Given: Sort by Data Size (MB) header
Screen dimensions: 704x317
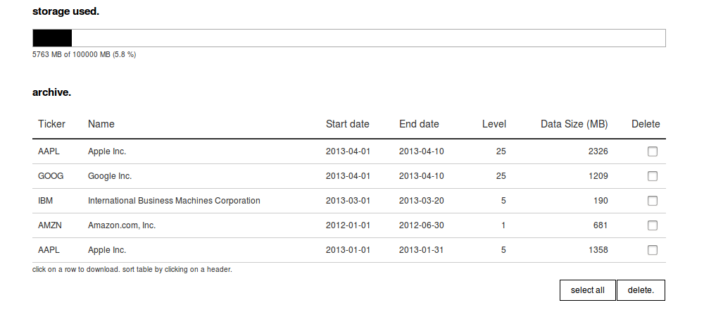Looking at the screenshot, I should pyautogui.click(x=574, y=124).
